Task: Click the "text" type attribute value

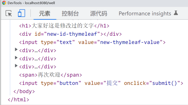Action: coord(66,42)
